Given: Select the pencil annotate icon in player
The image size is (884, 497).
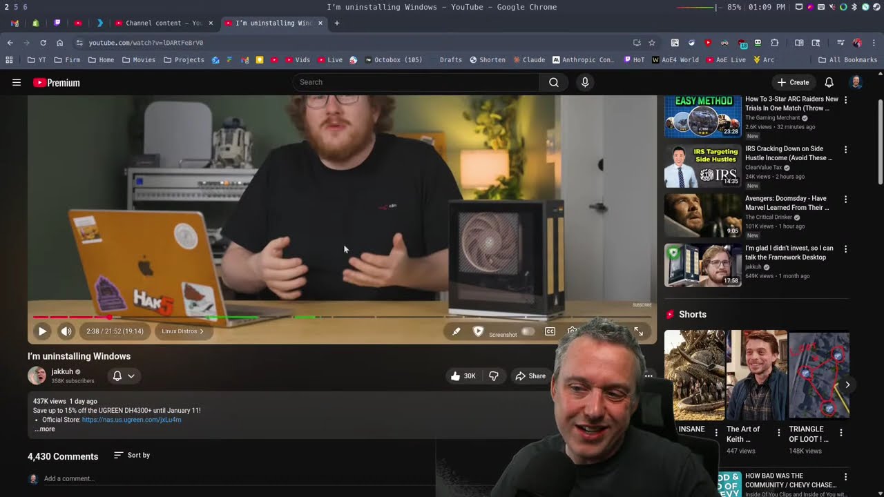Looking at the screenshot, I should (x=456, y=331).
